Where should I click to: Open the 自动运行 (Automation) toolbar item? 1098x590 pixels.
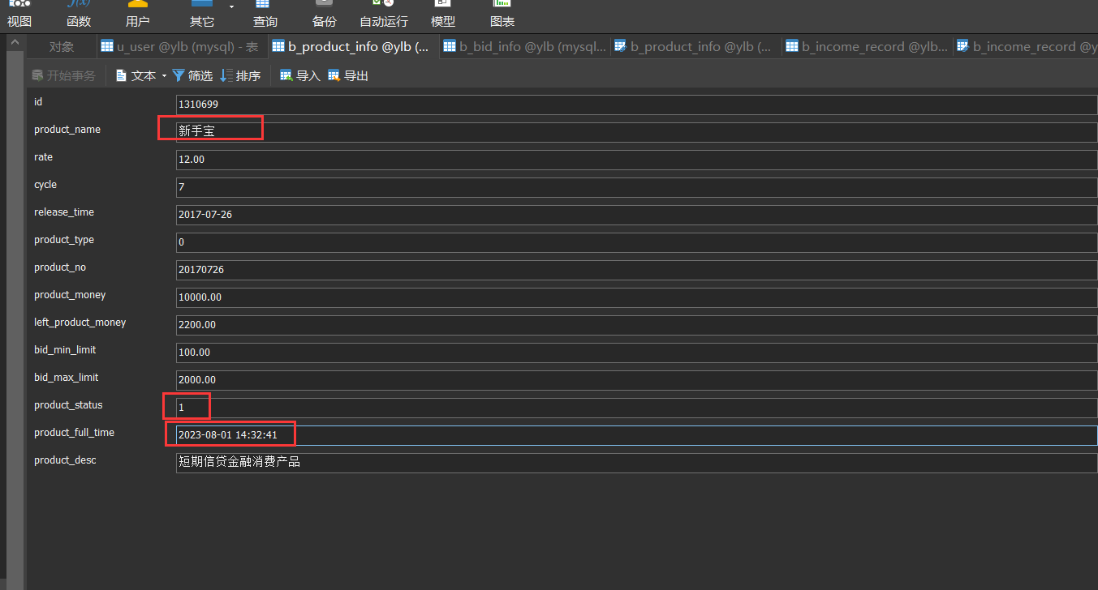tap(384, 15)
